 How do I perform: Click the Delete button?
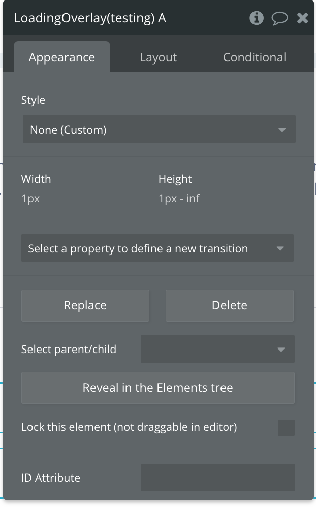point(230,305)
